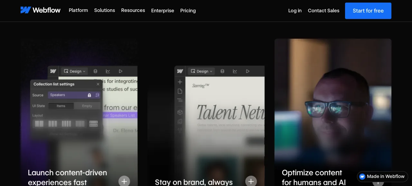This screenshot has width=412, height=186.
Task: Expand the Optimize content card plus icon
Action: (378, 182)
